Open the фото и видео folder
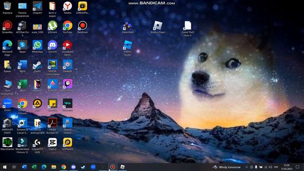Image resolution: width=304 pixels, height=171 pixels. pyautogui.click(x=52, y=9)
